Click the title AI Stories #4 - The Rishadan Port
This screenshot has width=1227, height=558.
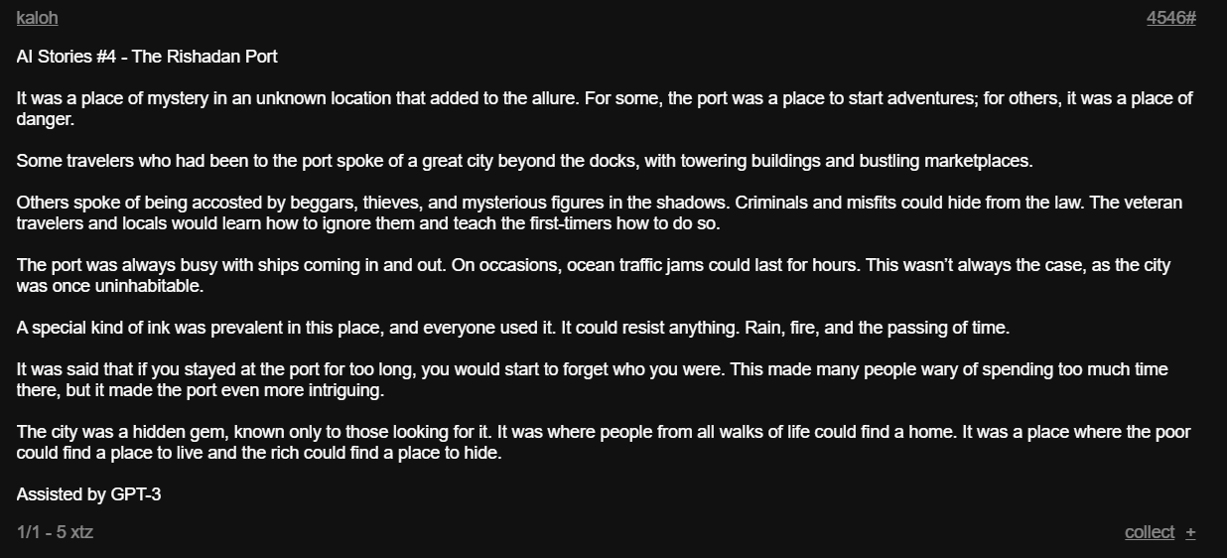click(147, 57)
